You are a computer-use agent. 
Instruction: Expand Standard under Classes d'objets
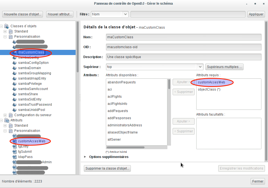[5, 31]
